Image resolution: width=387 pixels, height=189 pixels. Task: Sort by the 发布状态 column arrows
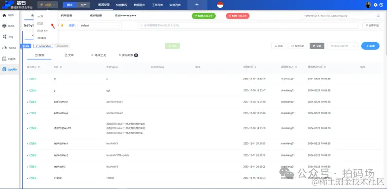pyautogui.click(x=39, y=67)
